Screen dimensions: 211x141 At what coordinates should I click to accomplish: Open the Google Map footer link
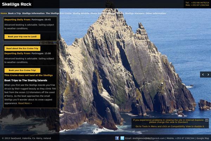[203, 138]
